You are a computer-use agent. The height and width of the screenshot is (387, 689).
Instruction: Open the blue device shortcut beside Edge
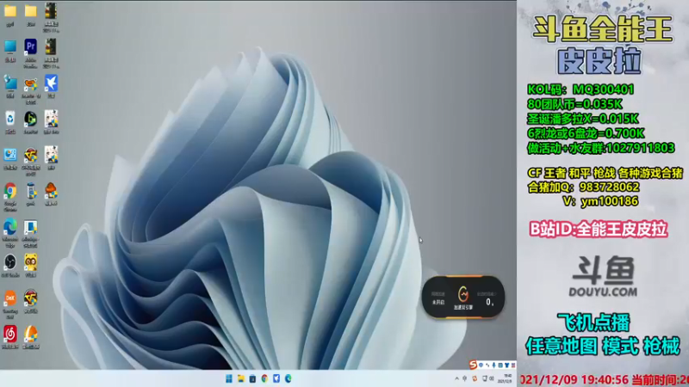pyautogui.click(x=30, y=227)
